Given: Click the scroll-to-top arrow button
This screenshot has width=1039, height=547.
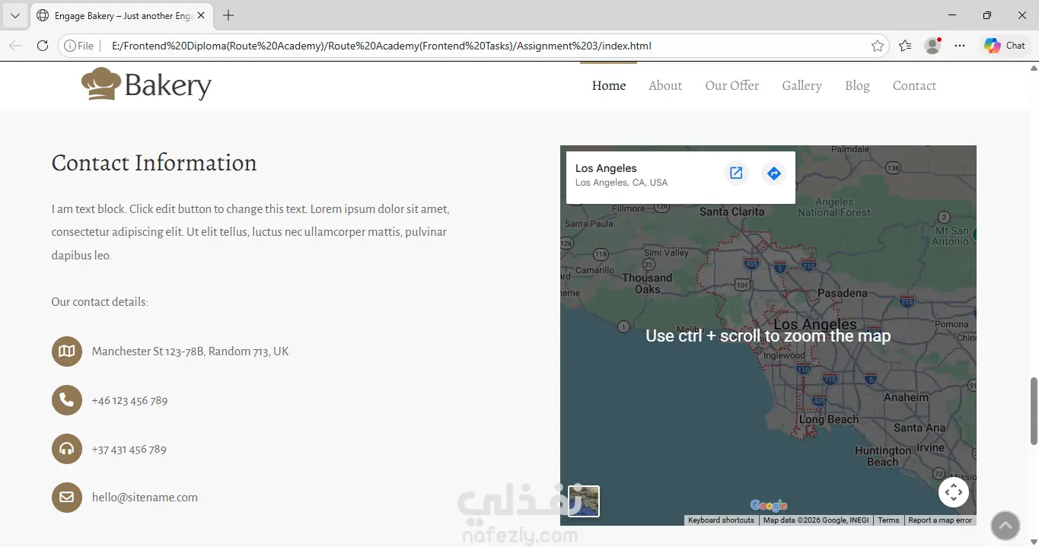Looking at the screenshot, I should click(x=1005, y=525).
